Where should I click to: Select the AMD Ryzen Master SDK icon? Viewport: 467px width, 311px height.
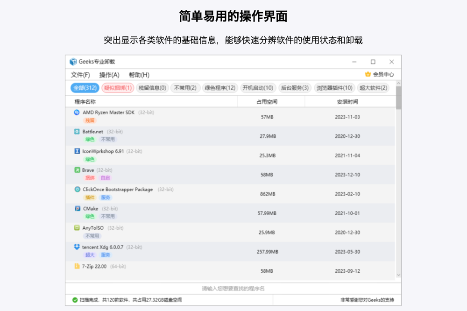[78, 112]
